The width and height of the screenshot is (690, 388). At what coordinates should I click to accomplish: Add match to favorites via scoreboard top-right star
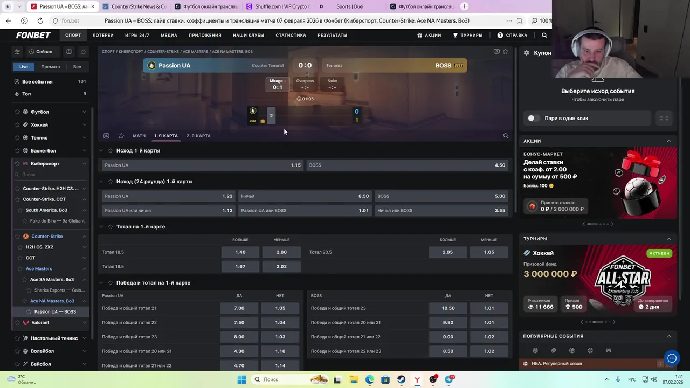(505, 51)
